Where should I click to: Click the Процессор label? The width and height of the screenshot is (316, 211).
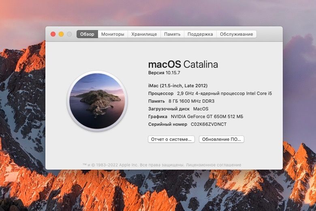click(x=161, y=94)
